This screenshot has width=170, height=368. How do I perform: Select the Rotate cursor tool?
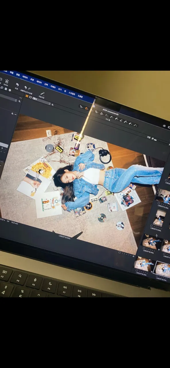[101, 113]
